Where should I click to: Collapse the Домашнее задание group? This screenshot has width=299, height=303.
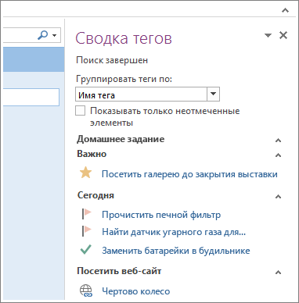click(278, 141)
